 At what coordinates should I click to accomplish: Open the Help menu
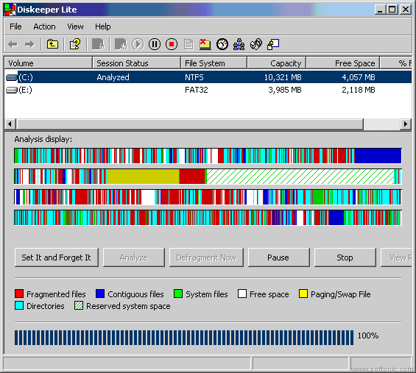(102, 26)
